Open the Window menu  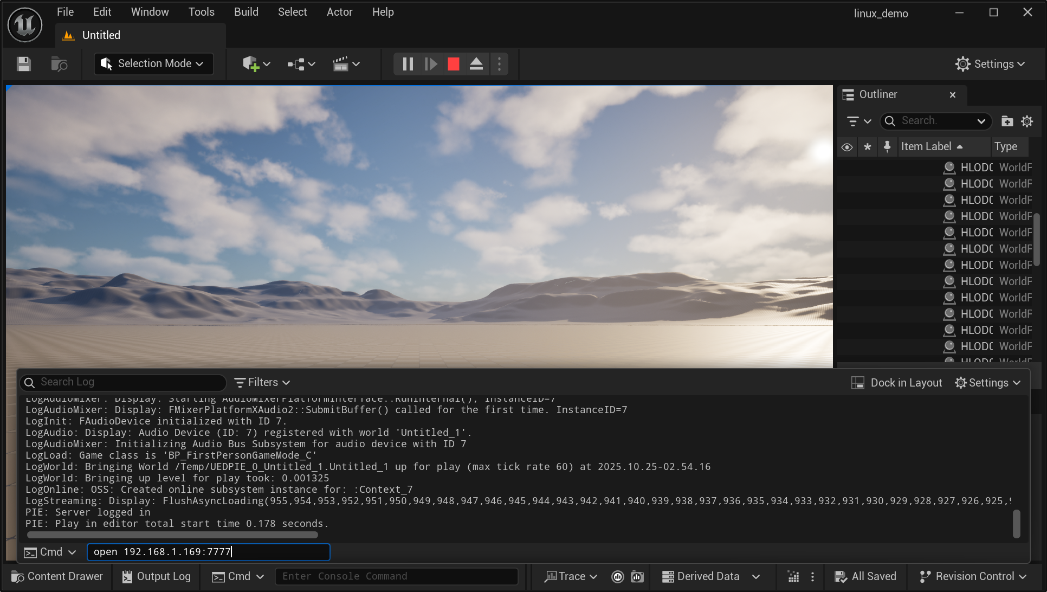[x=150, y=12]
